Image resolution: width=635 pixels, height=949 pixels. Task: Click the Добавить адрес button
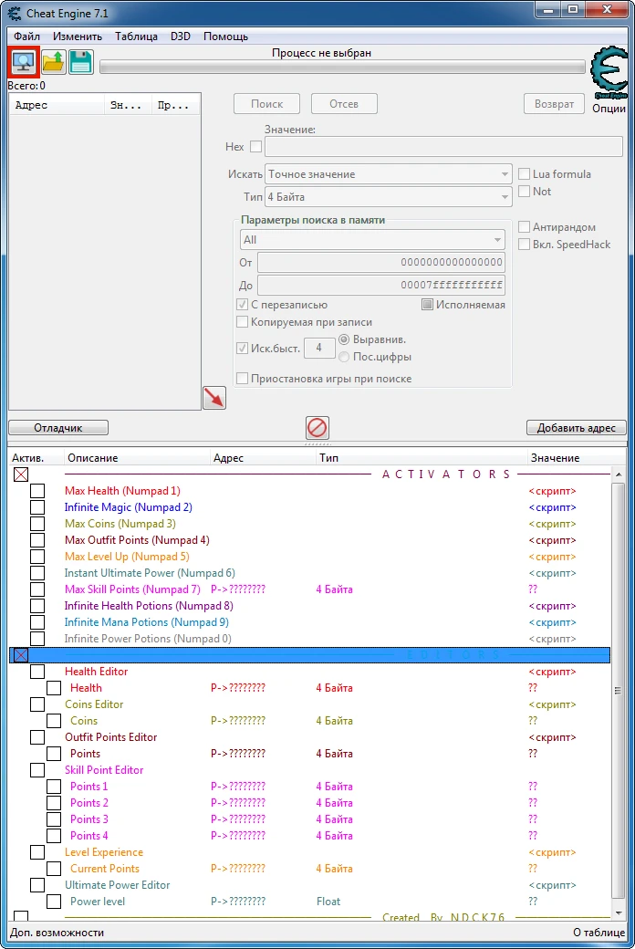click(577, 428)
